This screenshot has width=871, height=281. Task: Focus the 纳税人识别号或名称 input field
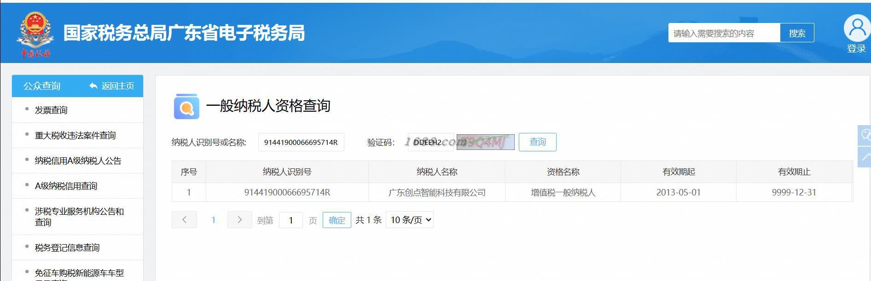[301, 142]
